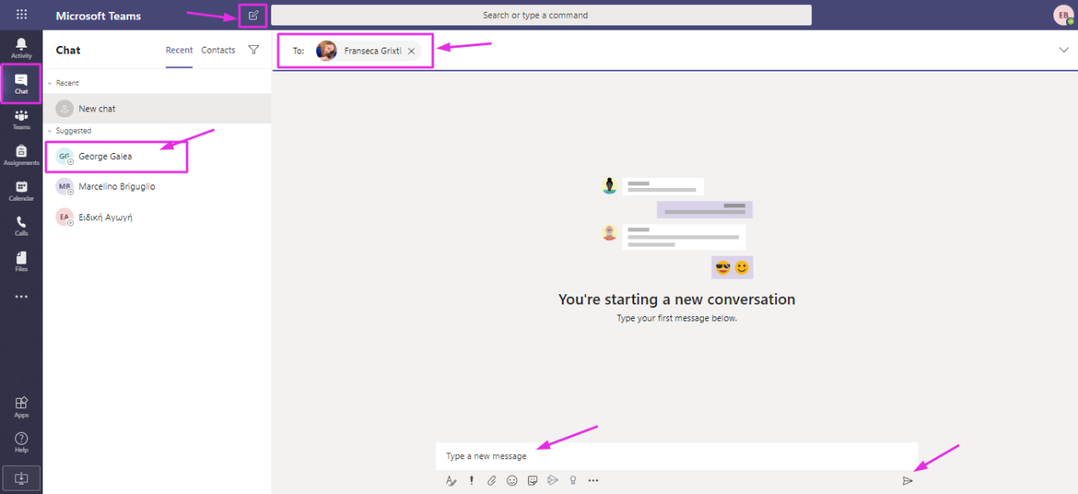The height and width of the screenshot is (494, 1078).
Task: Click the download desktop app icon
Action: tap(21, 478)
